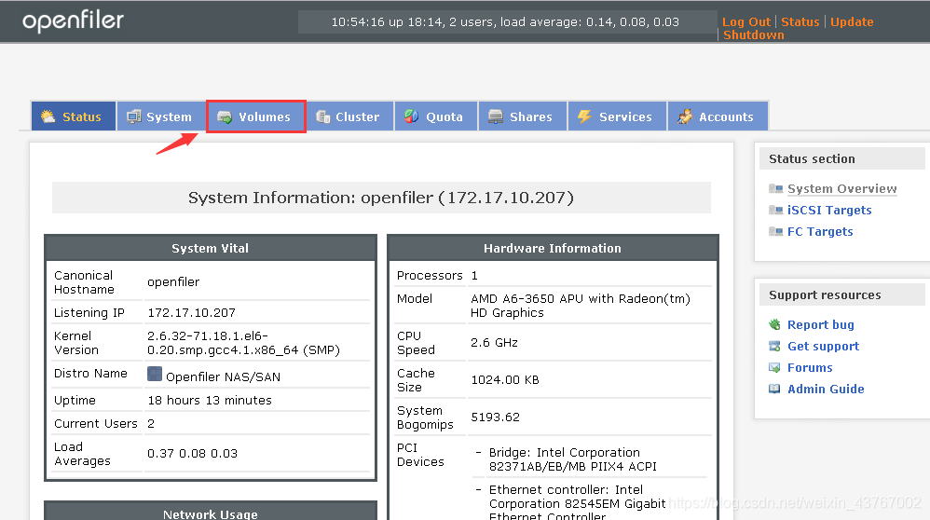Click the System Information openfiler heading
This screenshot has width=930, height=520.
pos(381,198)
